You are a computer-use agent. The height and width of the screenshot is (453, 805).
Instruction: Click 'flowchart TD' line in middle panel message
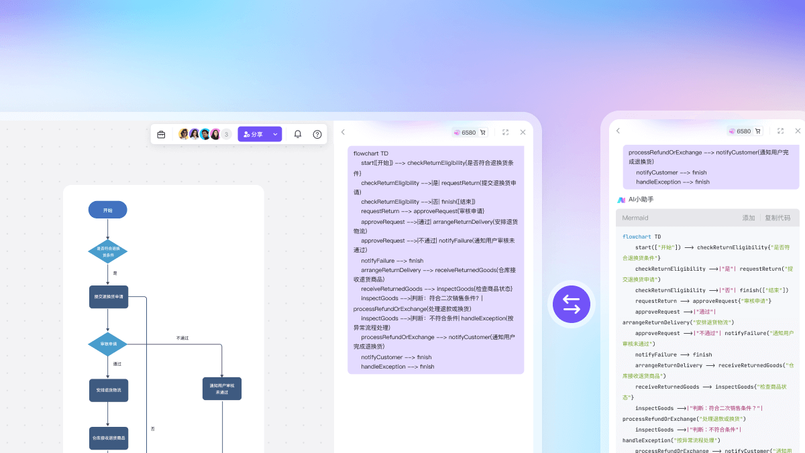point(370,153)
